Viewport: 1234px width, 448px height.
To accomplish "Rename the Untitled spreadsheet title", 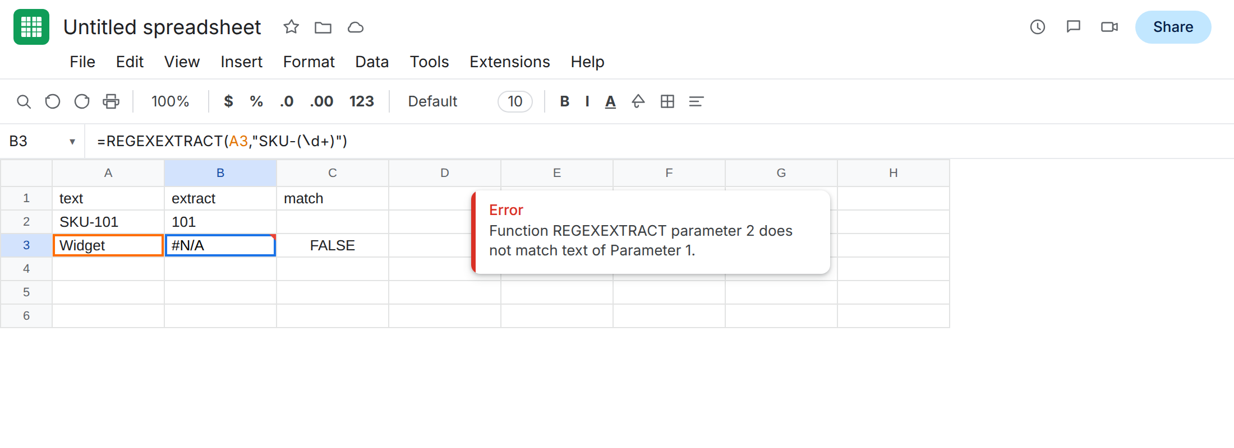I will click(162, 27).
